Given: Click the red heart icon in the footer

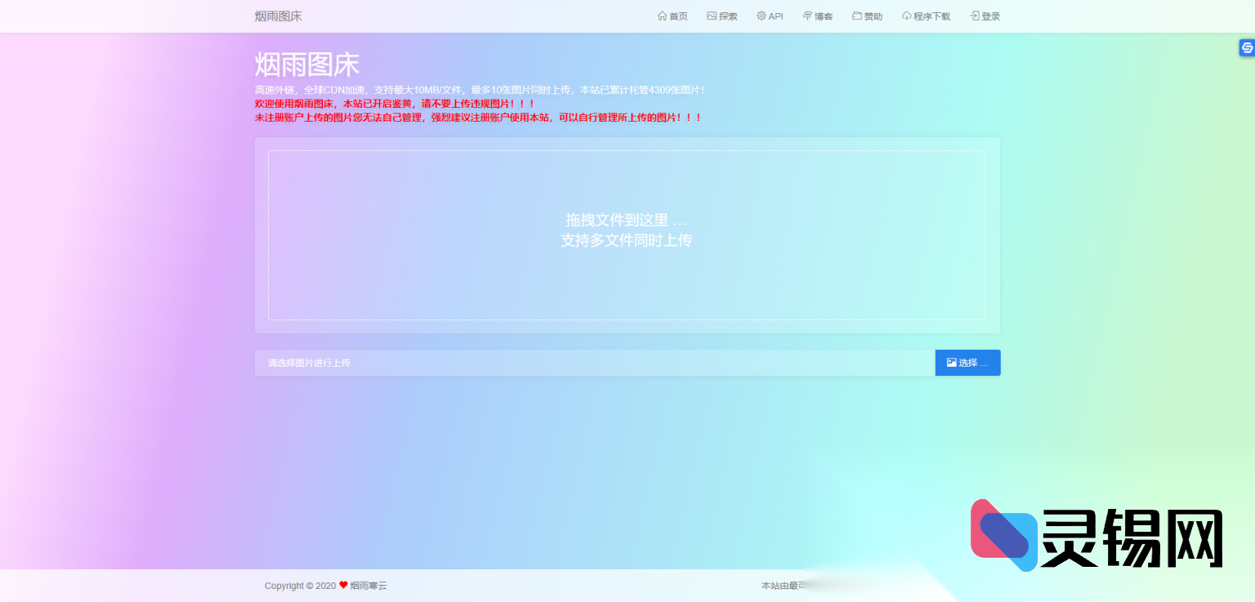Looking at the screenshot, I should pyautogui.click(x=343, y=586).
